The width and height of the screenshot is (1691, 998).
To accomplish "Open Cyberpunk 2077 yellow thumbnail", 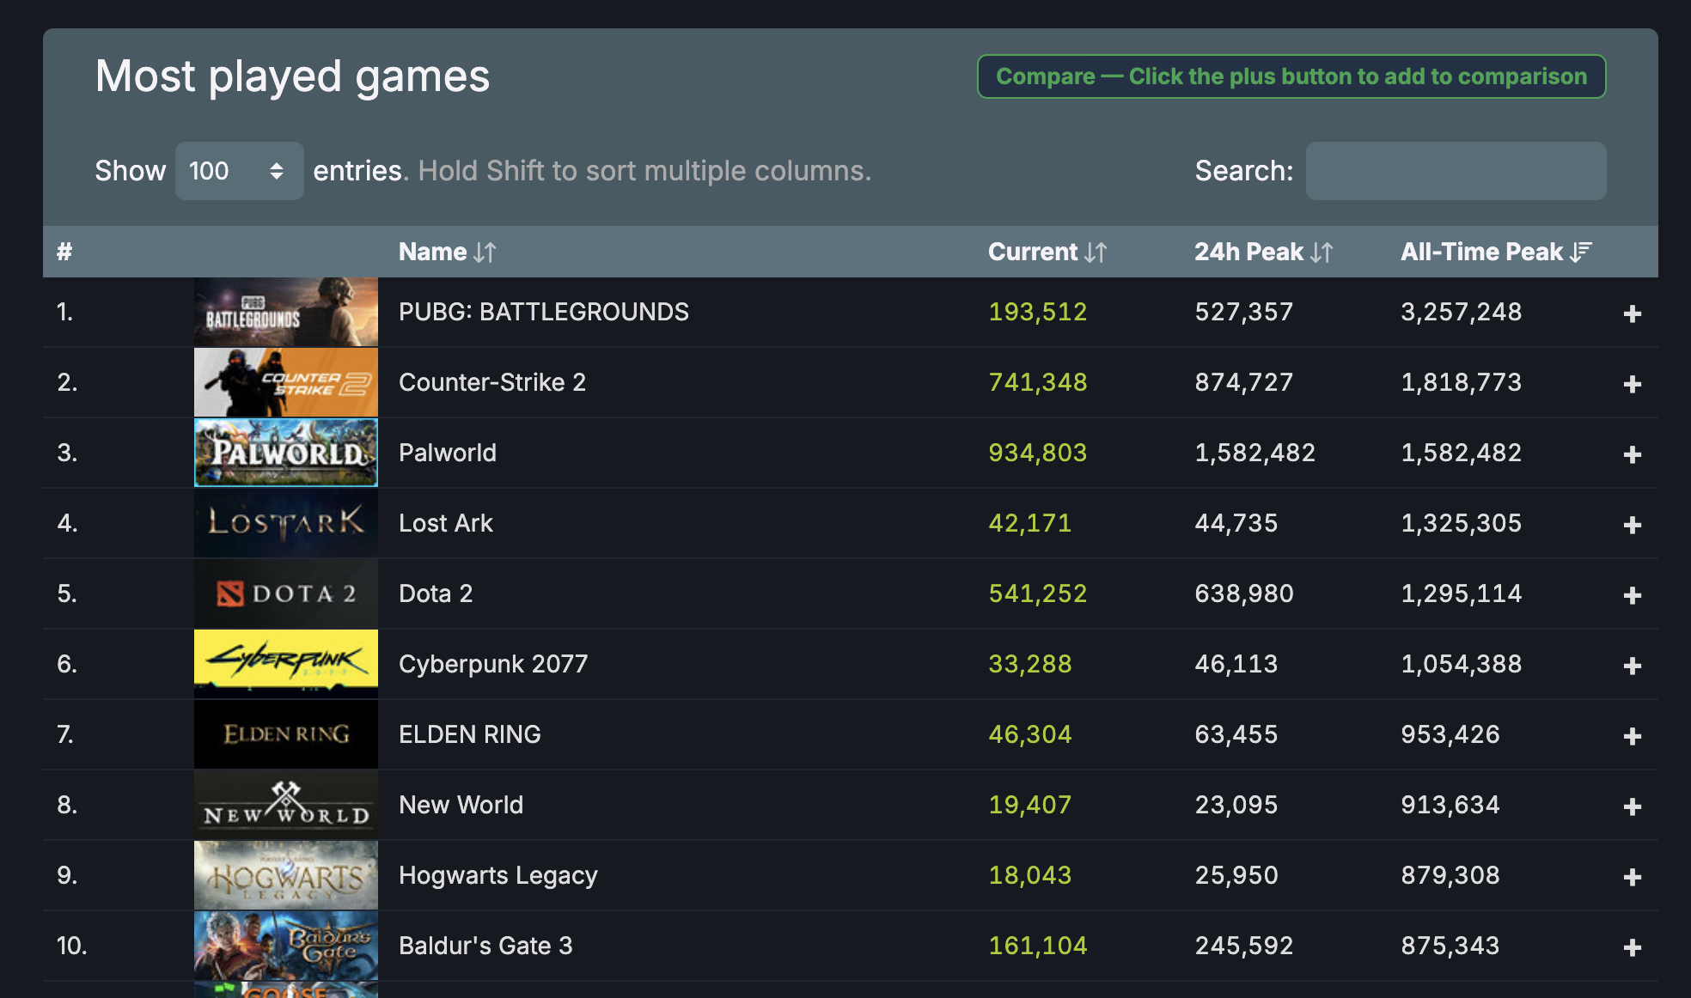I will (286, 664).
